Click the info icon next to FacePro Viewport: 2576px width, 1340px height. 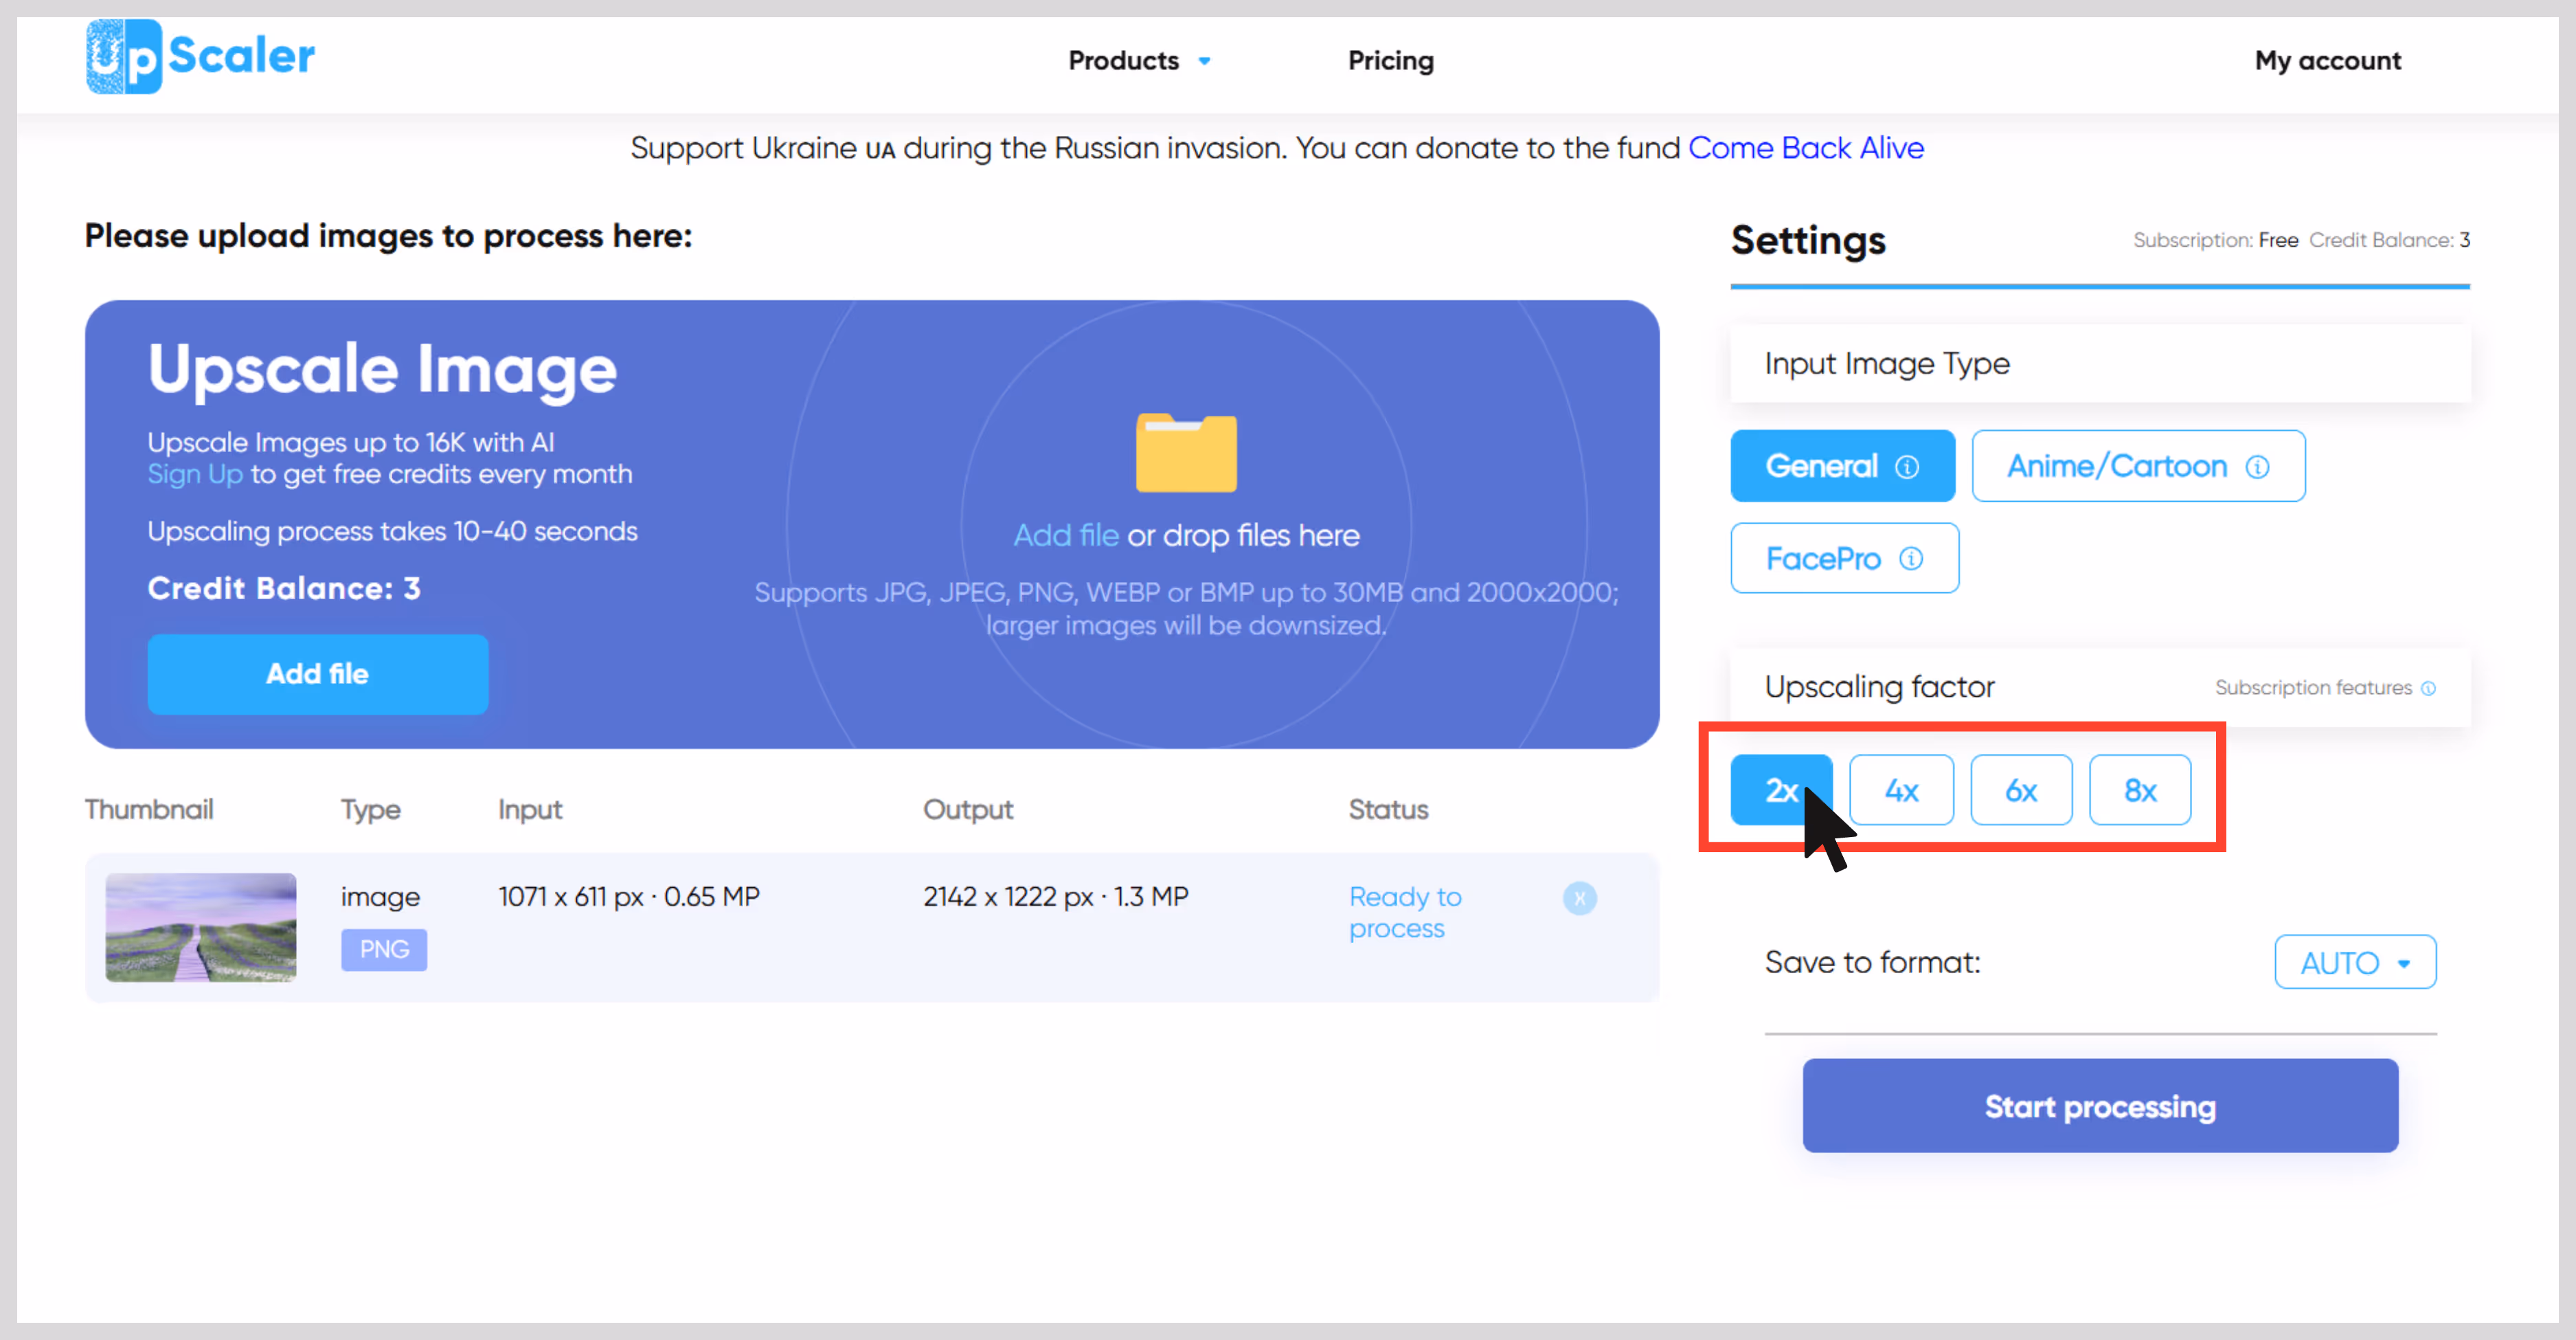[x=1911, y=558]
